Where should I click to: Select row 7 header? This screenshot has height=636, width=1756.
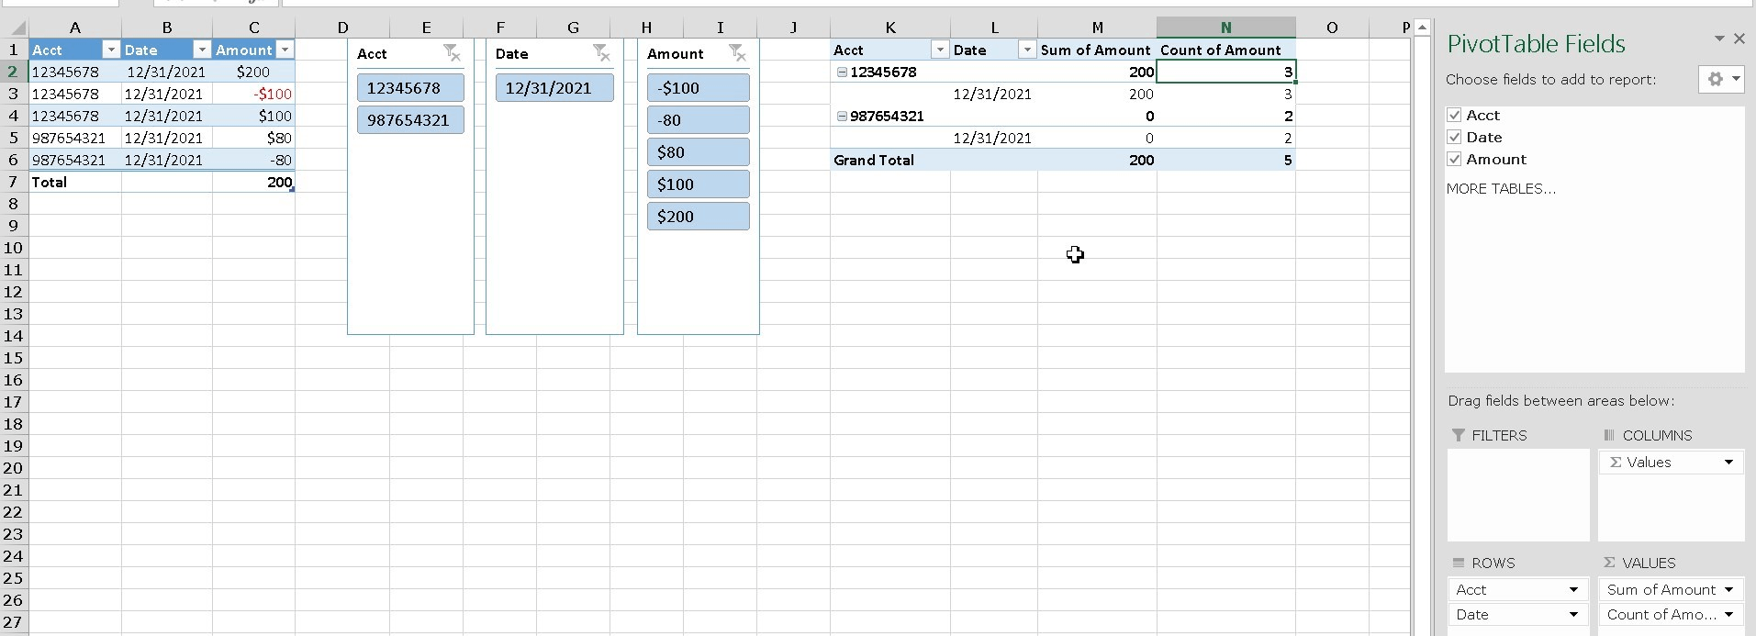point(14,182)
